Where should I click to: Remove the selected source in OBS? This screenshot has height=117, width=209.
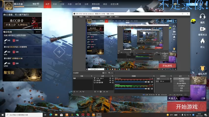click(98, 92)
